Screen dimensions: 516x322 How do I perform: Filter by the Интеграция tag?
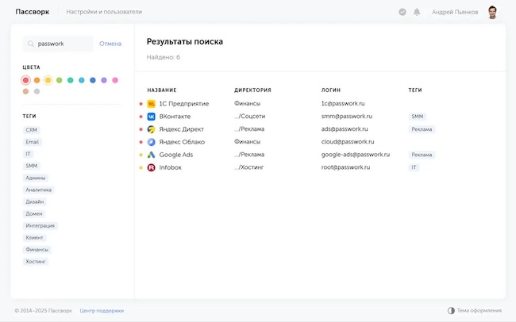point(40,225)
